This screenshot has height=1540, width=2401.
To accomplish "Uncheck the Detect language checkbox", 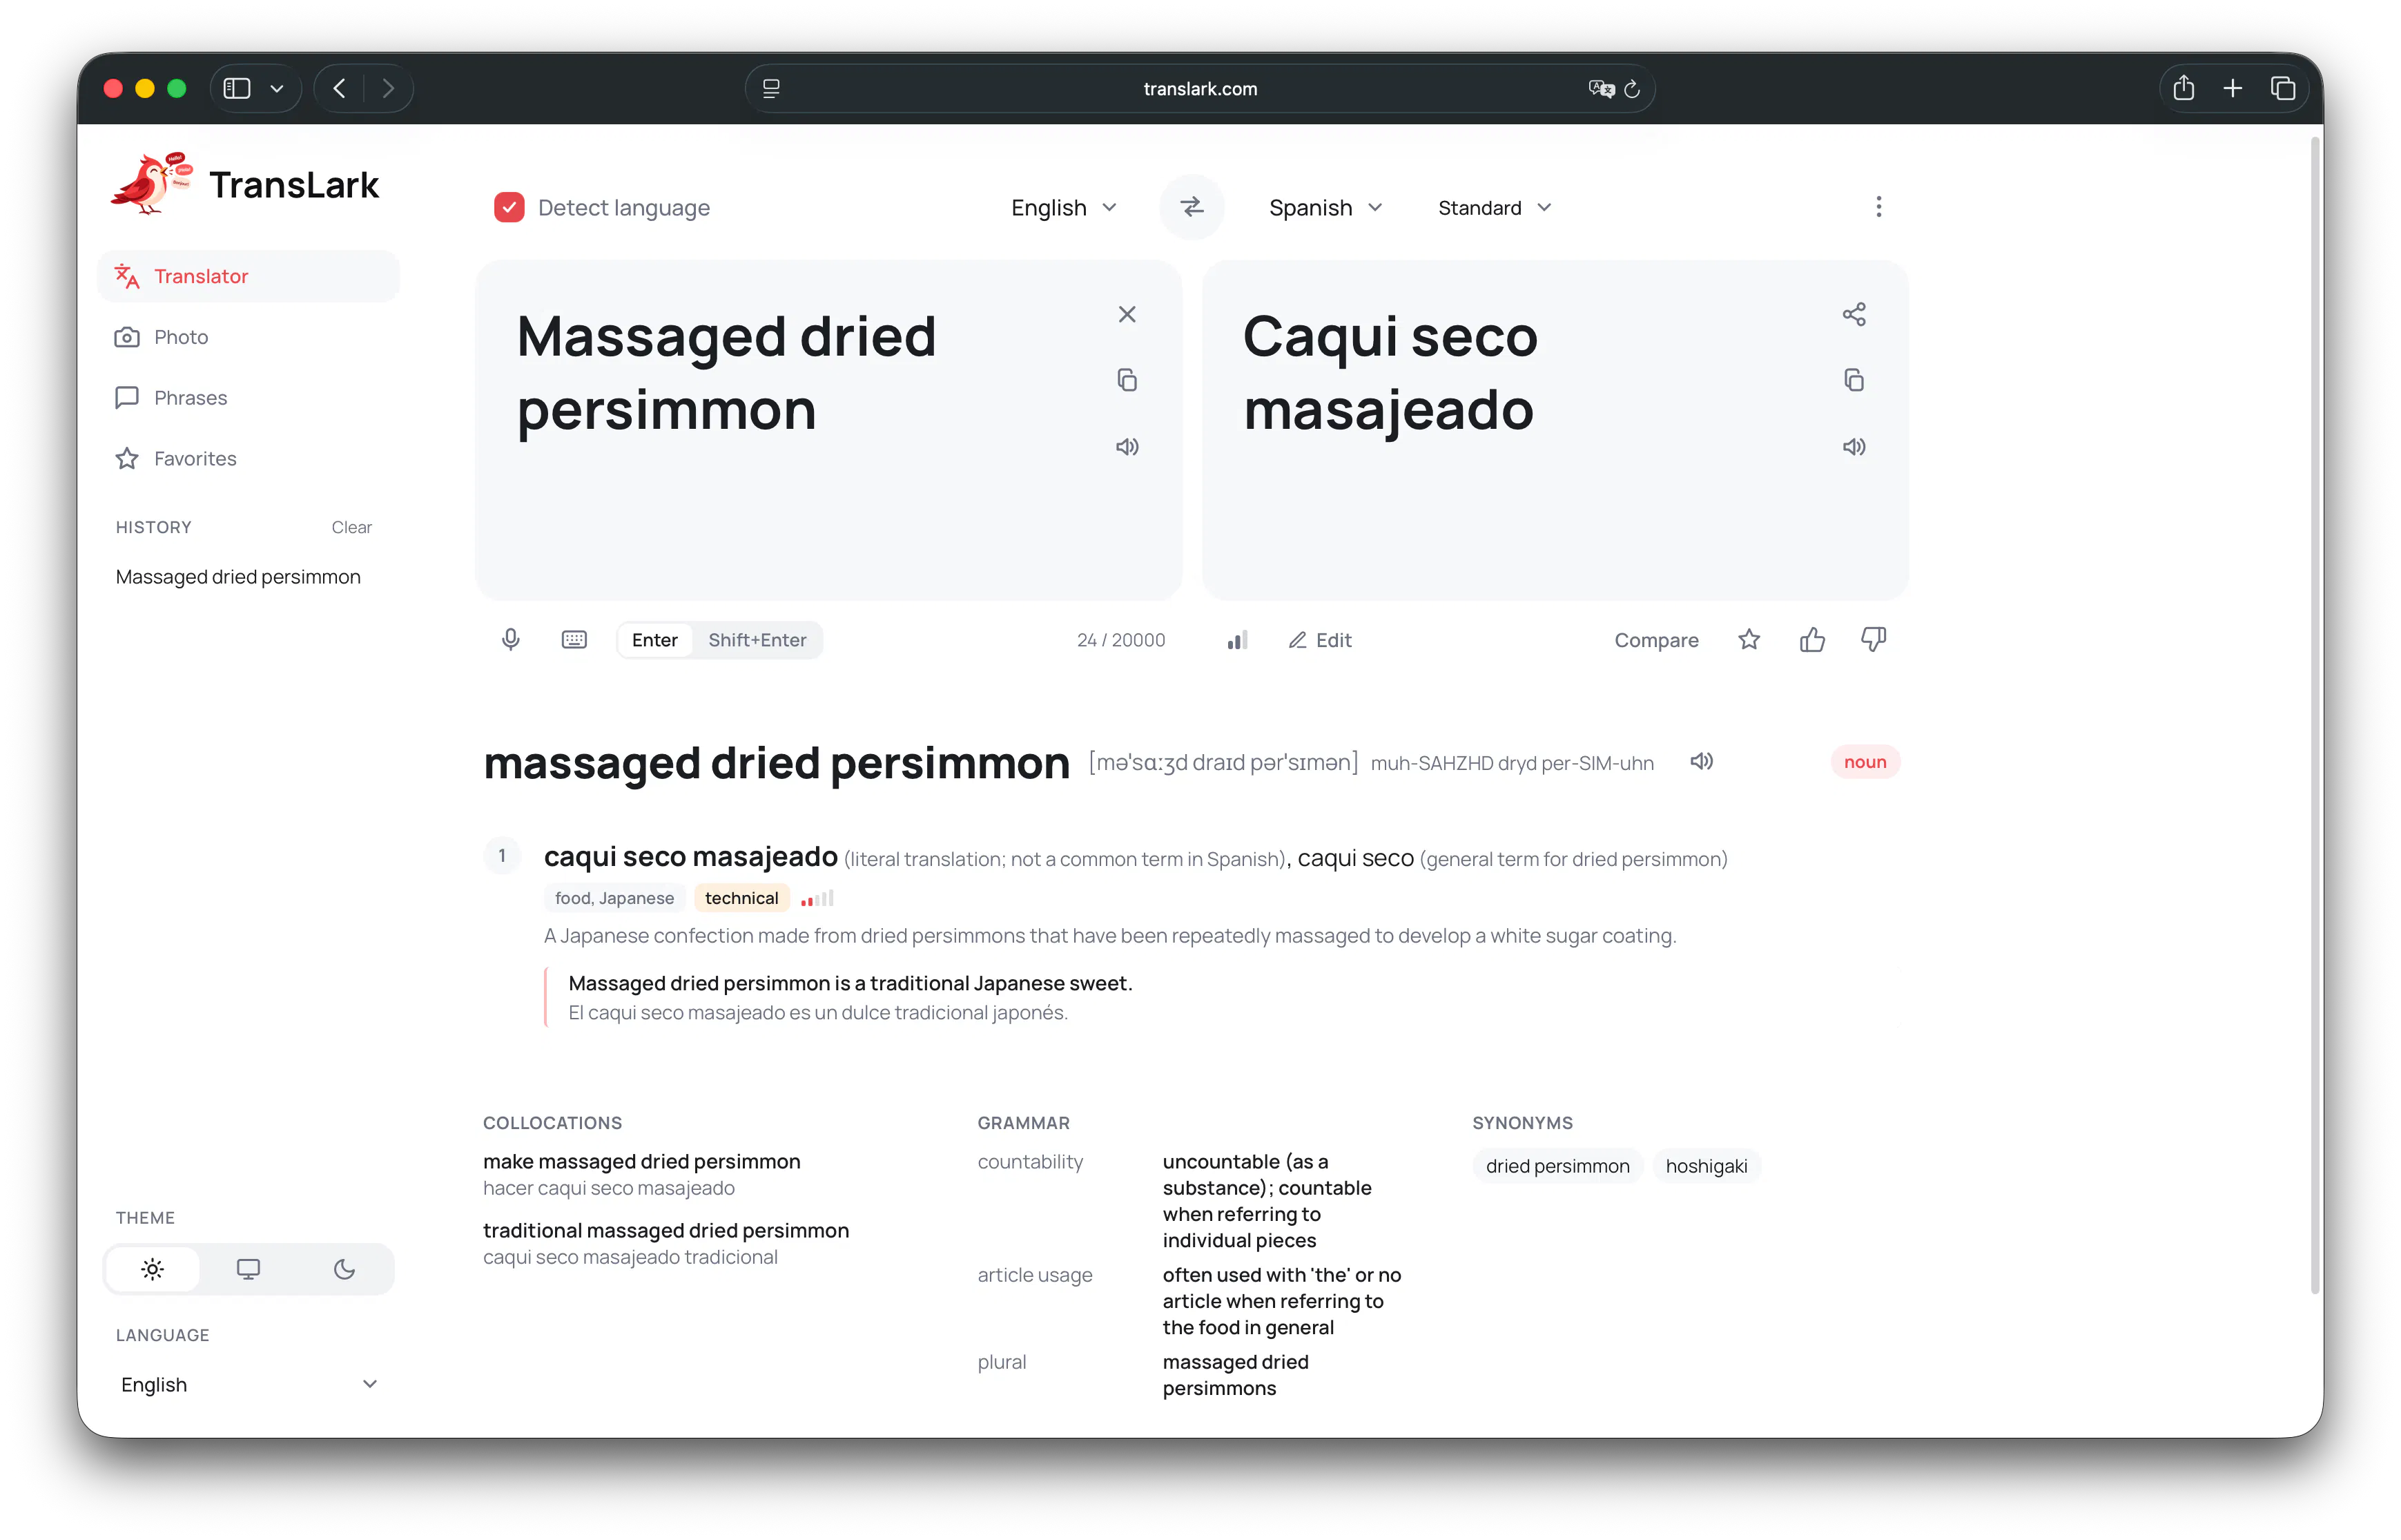I will (x=509, y=207).
